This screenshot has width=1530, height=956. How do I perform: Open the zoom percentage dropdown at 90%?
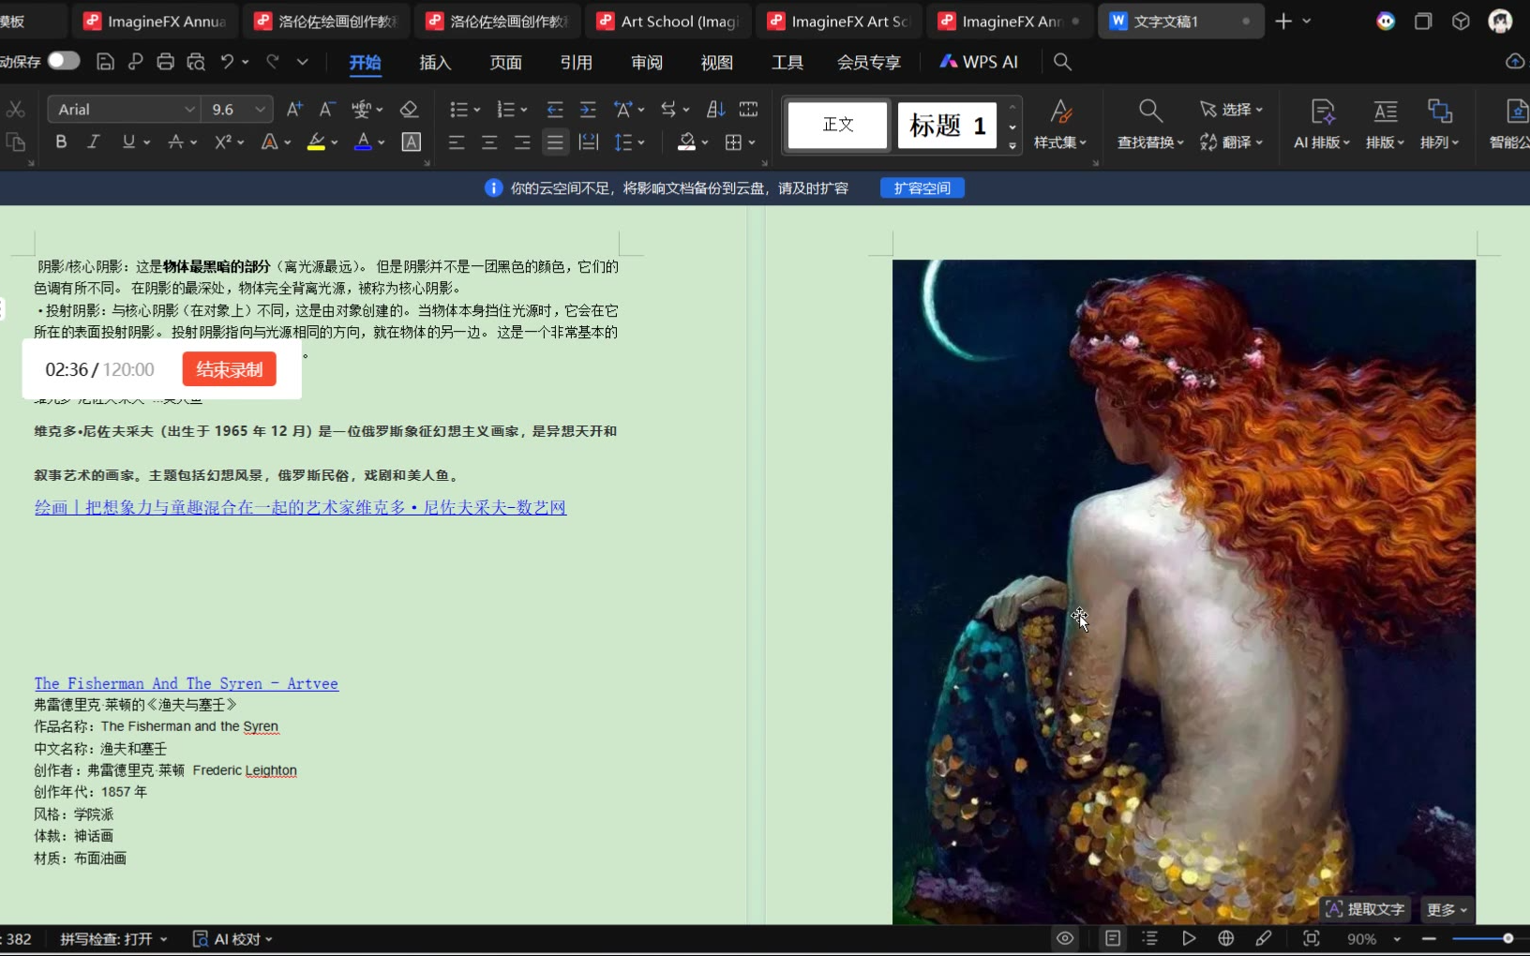1397,938
